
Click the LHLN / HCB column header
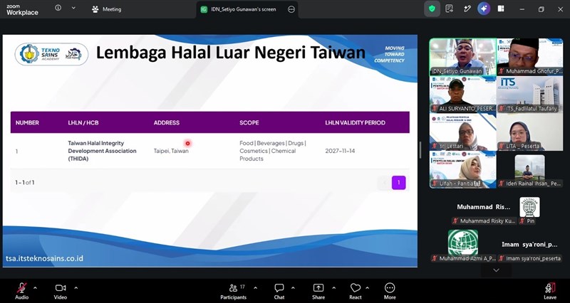point(83,122)
